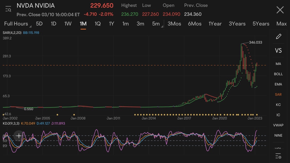Toggle BOLL indicator overlay
Screen dimensions: 290x163
[x=278, y=74]
